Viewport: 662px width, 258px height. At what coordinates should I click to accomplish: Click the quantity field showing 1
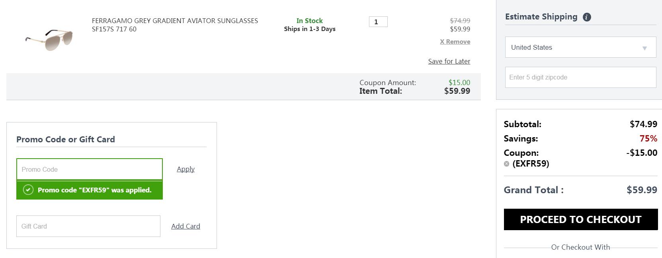click(378, 22)
